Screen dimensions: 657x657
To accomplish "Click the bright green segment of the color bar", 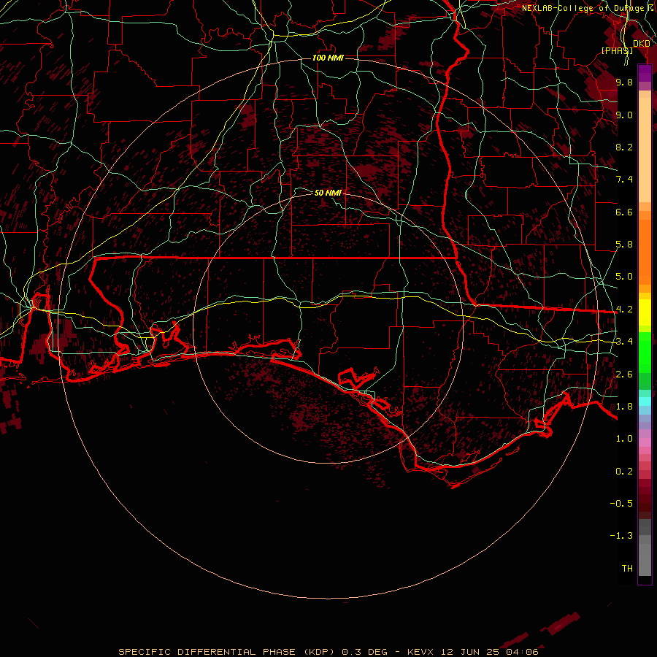I will click(645, 352).
